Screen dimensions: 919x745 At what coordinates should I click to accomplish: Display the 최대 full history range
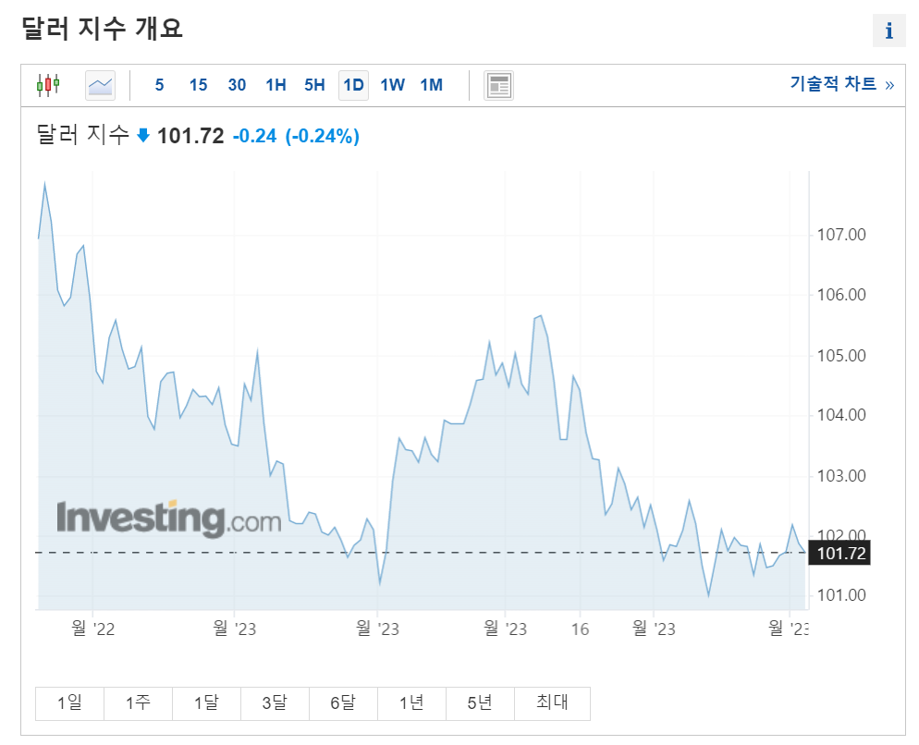(552, 703)
